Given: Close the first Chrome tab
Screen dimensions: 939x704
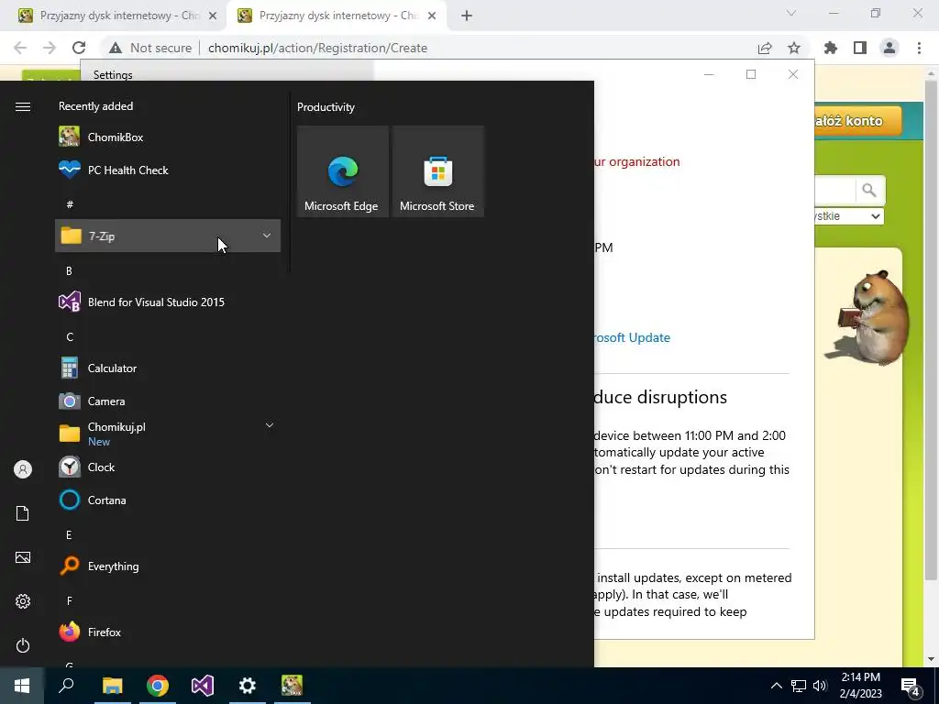Looking at the screenshot, I should (213, 16).
